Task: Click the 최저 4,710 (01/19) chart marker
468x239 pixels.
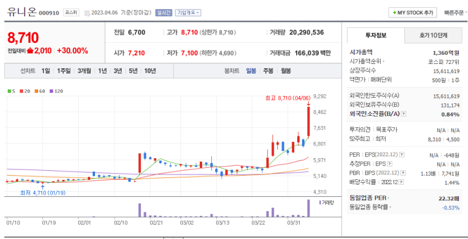Action: (x=42, y=193)
